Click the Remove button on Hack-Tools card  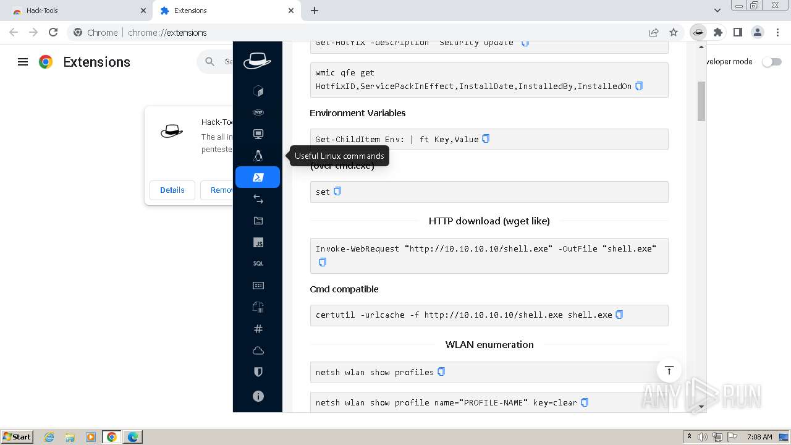coord(218,190)
